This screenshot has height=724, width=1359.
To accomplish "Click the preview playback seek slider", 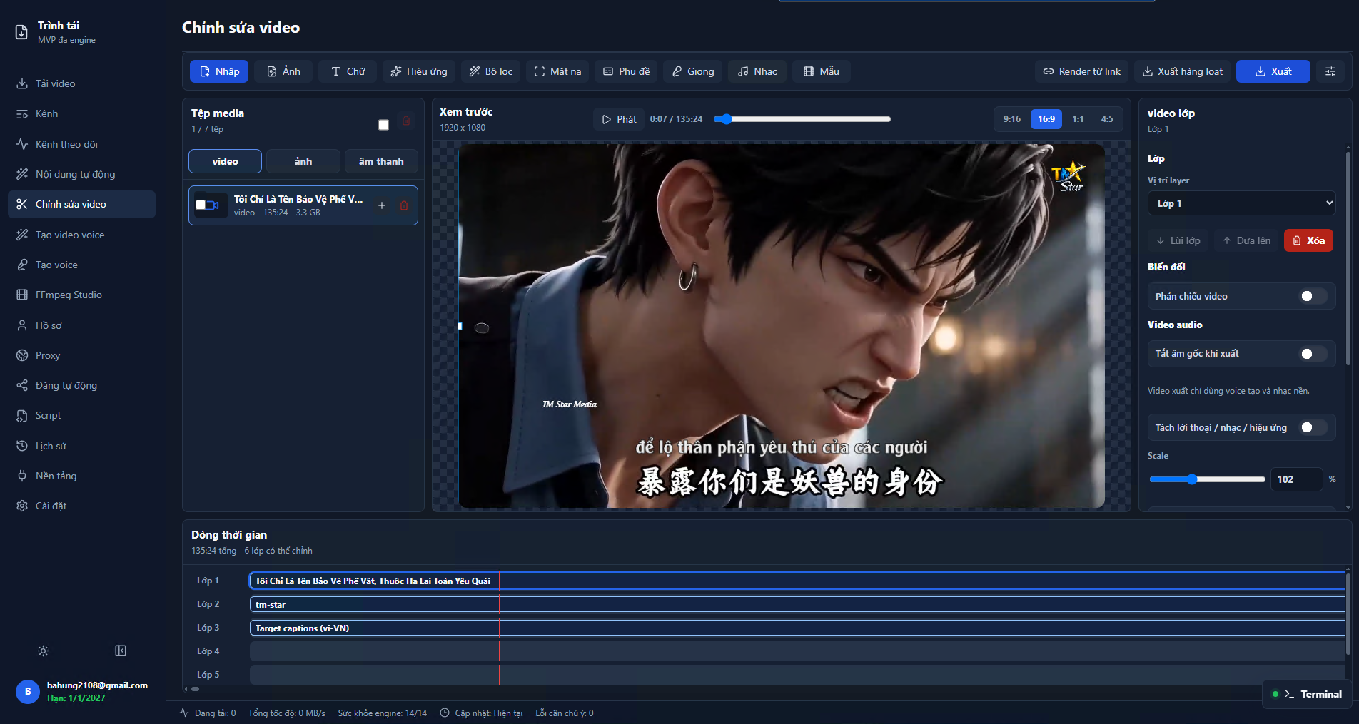I will (803, 119).
